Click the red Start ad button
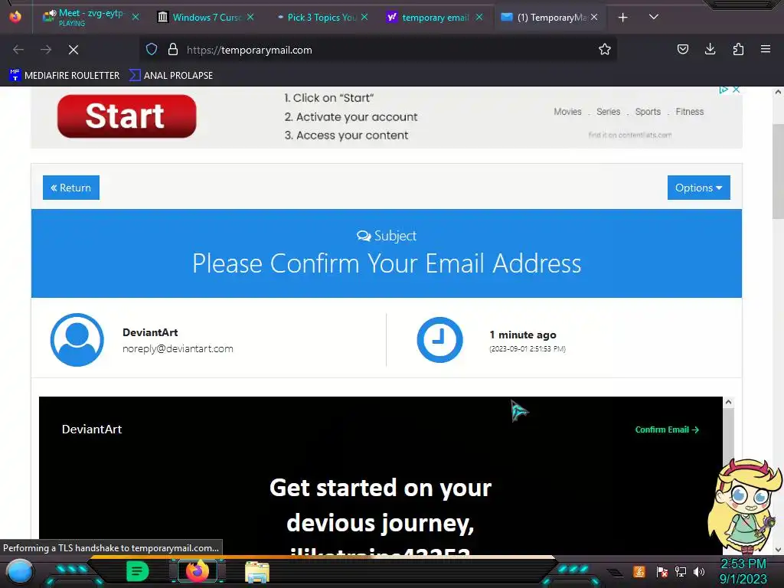Viewport: 784px width, 588px height. click(x=126, y=116)
